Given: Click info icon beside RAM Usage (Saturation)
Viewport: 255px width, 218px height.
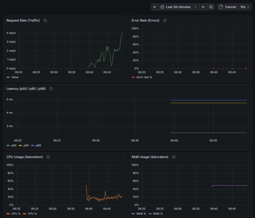Looking at the screenshot, I should pos(174,157).
